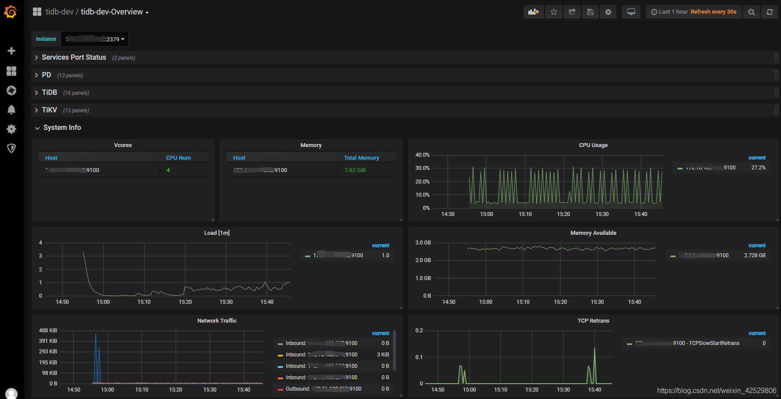Click CPU Usage legend green color swatch
The height and width of the screenshot is (399, 781).
[680, 169]
